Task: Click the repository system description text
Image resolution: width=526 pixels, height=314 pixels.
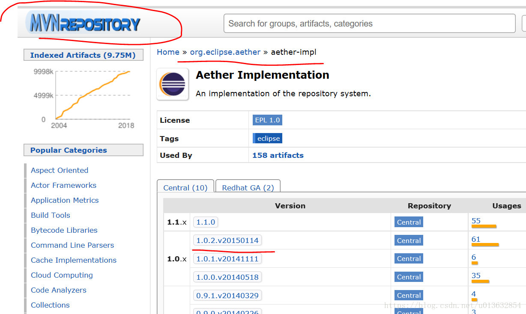Action: click(x=283, y=94)
